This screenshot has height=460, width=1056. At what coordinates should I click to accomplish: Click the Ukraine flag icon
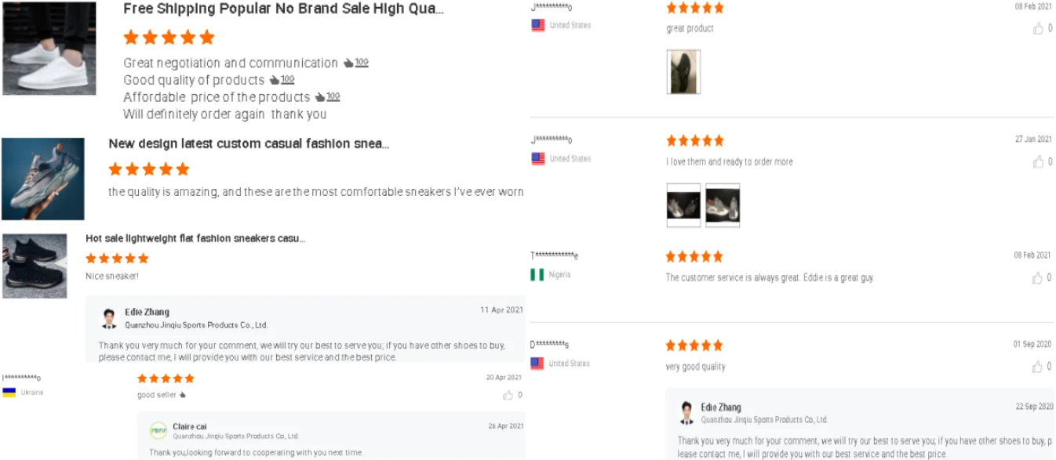click(x=9, y=393)
